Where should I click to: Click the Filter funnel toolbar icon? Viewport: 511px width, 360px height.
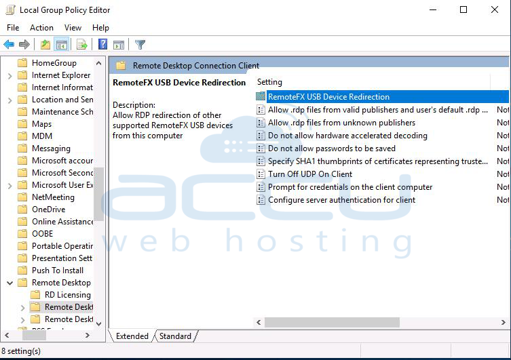click(140, 44)
